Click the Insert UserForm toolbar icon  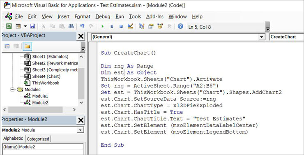[x=18, y=26]
